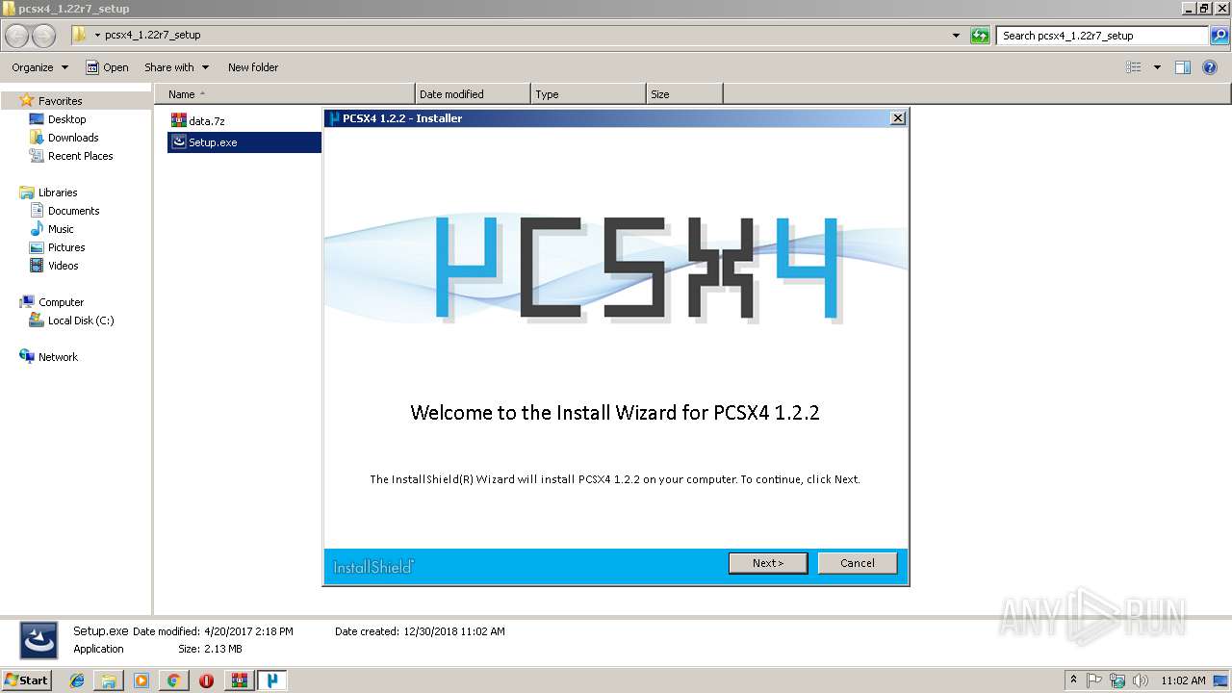Screen dimensions: 1232x693
Task: Click the Setup.exe details pane icon
Action: 38,640
